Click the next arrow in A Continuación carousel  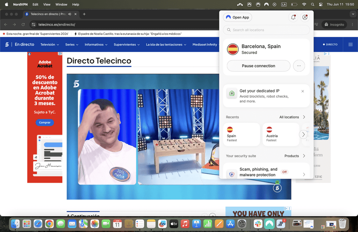point(213,215)
